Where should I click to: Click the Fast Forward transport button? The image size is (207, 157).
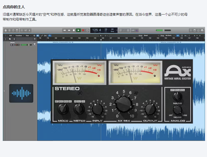[x=69, y=30]
